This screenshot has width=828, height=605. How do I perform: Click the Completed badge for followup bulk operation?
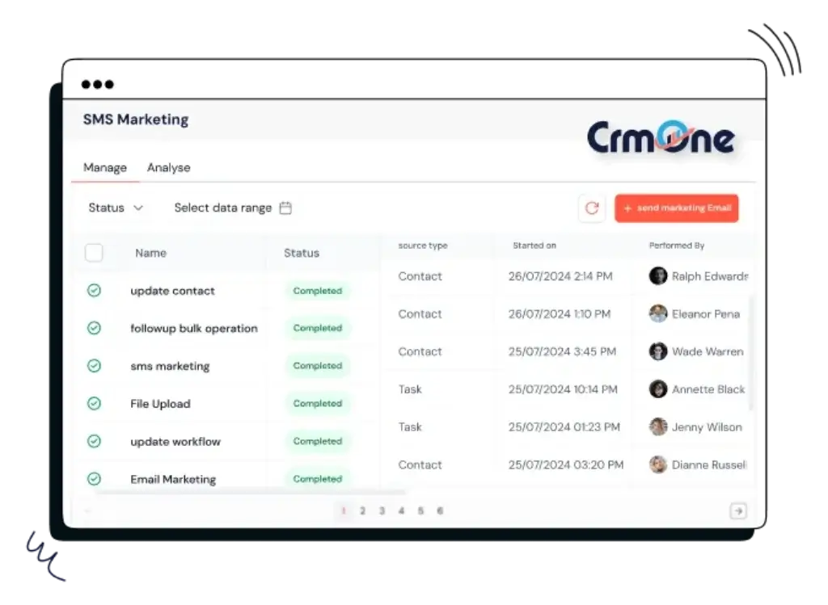click(318, 328)
